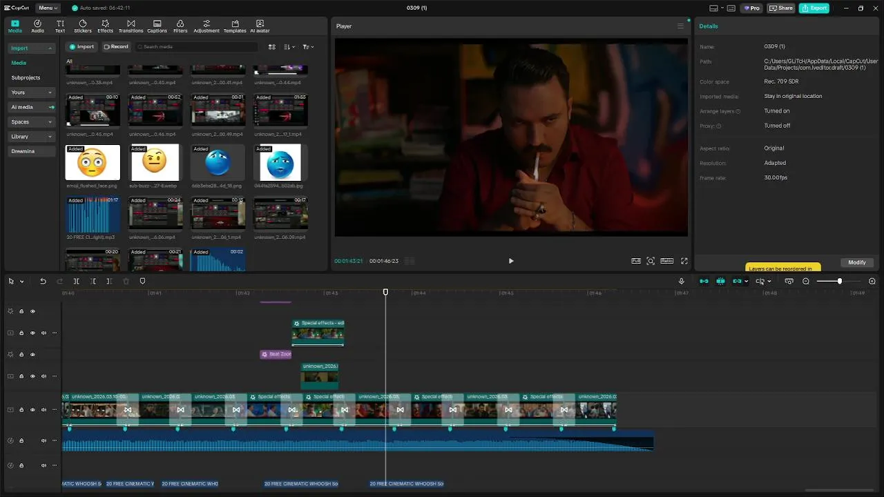Click the Split clip tool
This screenshot has width=884, height=497.
coord(76,281)
